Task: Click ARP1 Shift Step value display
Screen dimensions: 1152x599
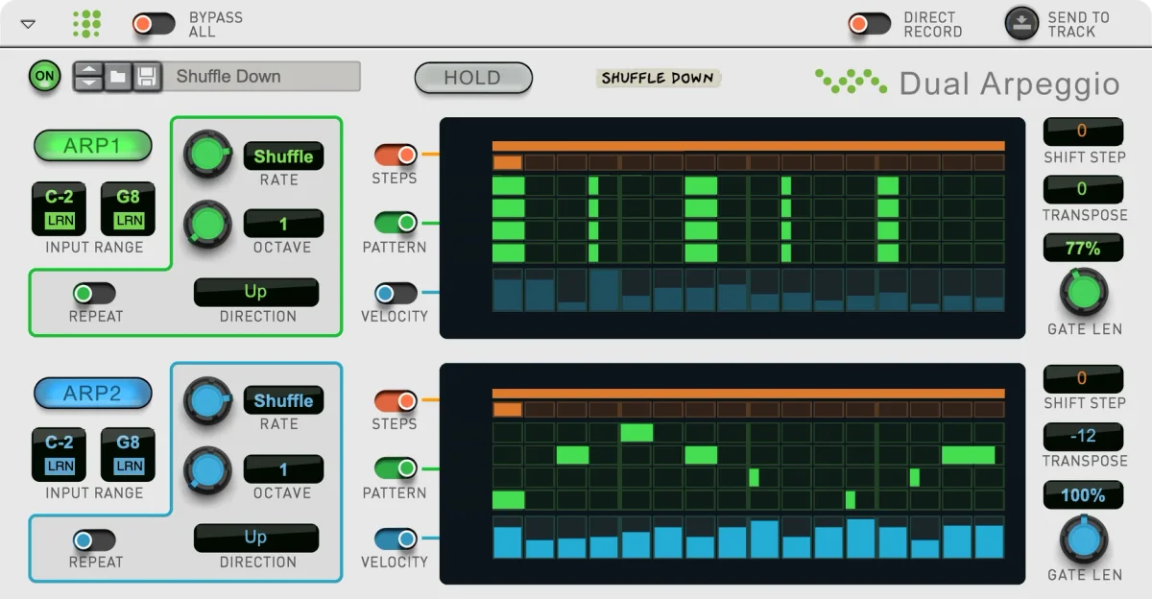Action: 1083,132
